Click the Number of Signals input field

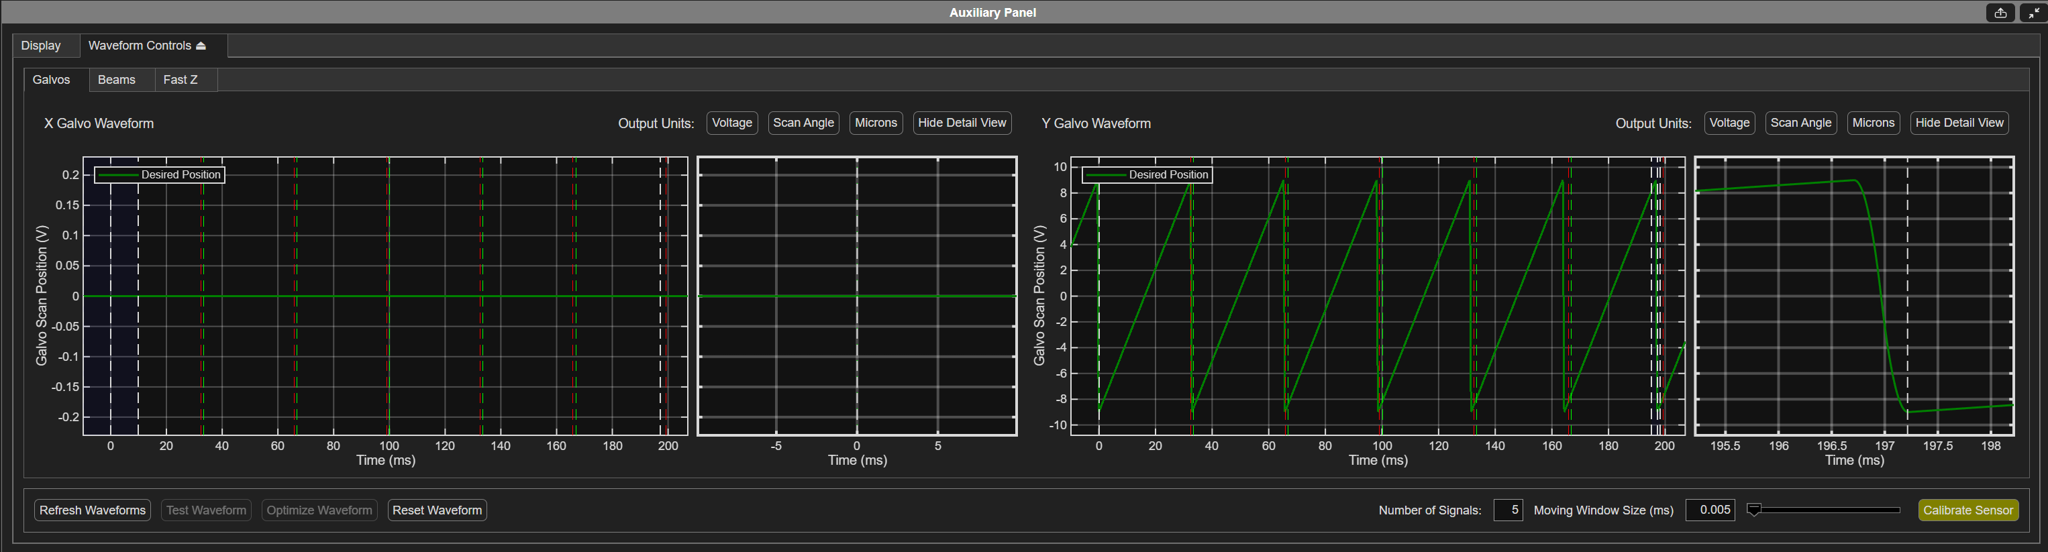coord(1508,510)
